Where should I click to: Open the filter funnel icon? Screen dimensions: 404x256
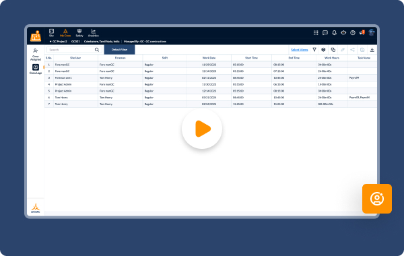tap(314, 50)
